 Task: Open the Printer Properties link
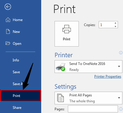click(108, 77)
